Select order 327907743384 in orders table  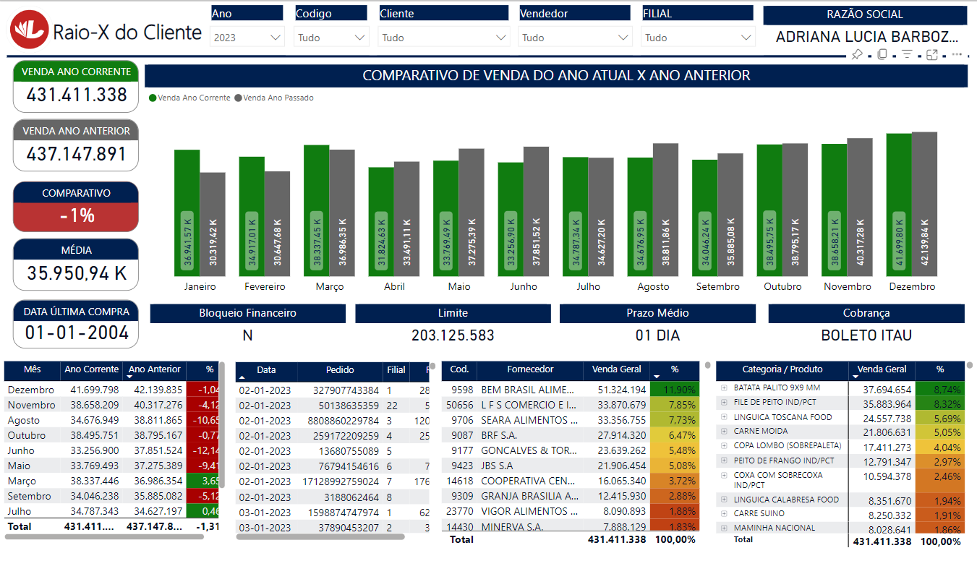pyautogui.click(x=333, y=390)
